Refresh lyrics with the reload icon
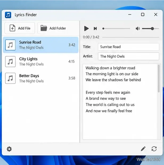The image size is (164, 165). (154, 149)
